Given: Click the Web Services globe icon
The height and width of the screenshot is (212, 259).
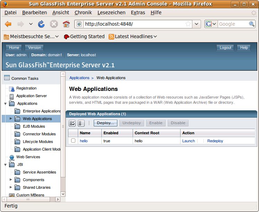Looking at the screenshot, I should click(12, 157).
